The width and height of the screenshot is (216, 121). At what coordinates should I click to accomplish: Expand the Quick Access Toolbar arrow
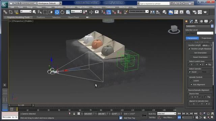click(61, 3)
